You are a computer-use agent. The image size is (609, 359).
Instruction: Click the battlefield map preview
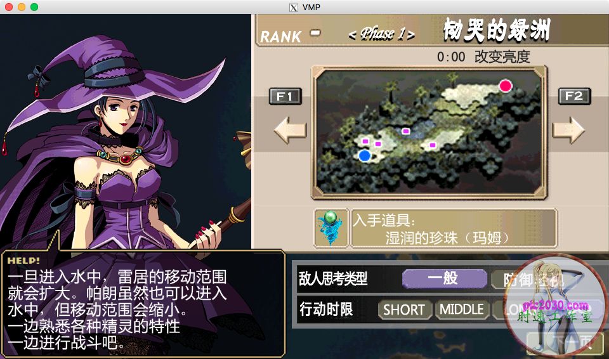429,133
